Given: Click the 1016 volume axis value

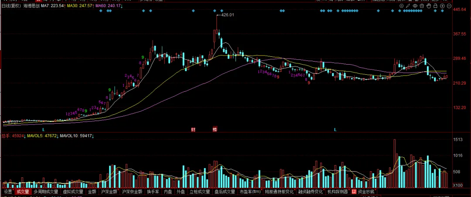Looking at the screenshot, I should [x=458, y=156].
